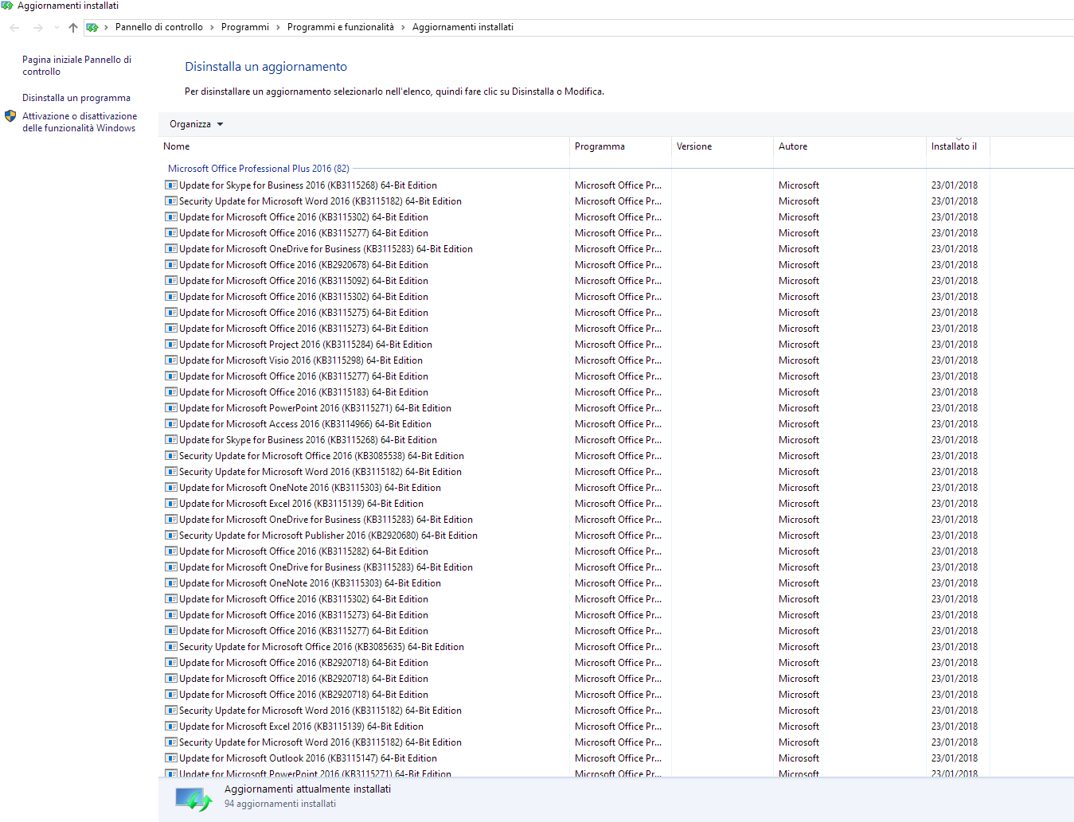
Task: Collapse Microsoft Office Professional Plus 2016 group
Action: click(258, 169)
